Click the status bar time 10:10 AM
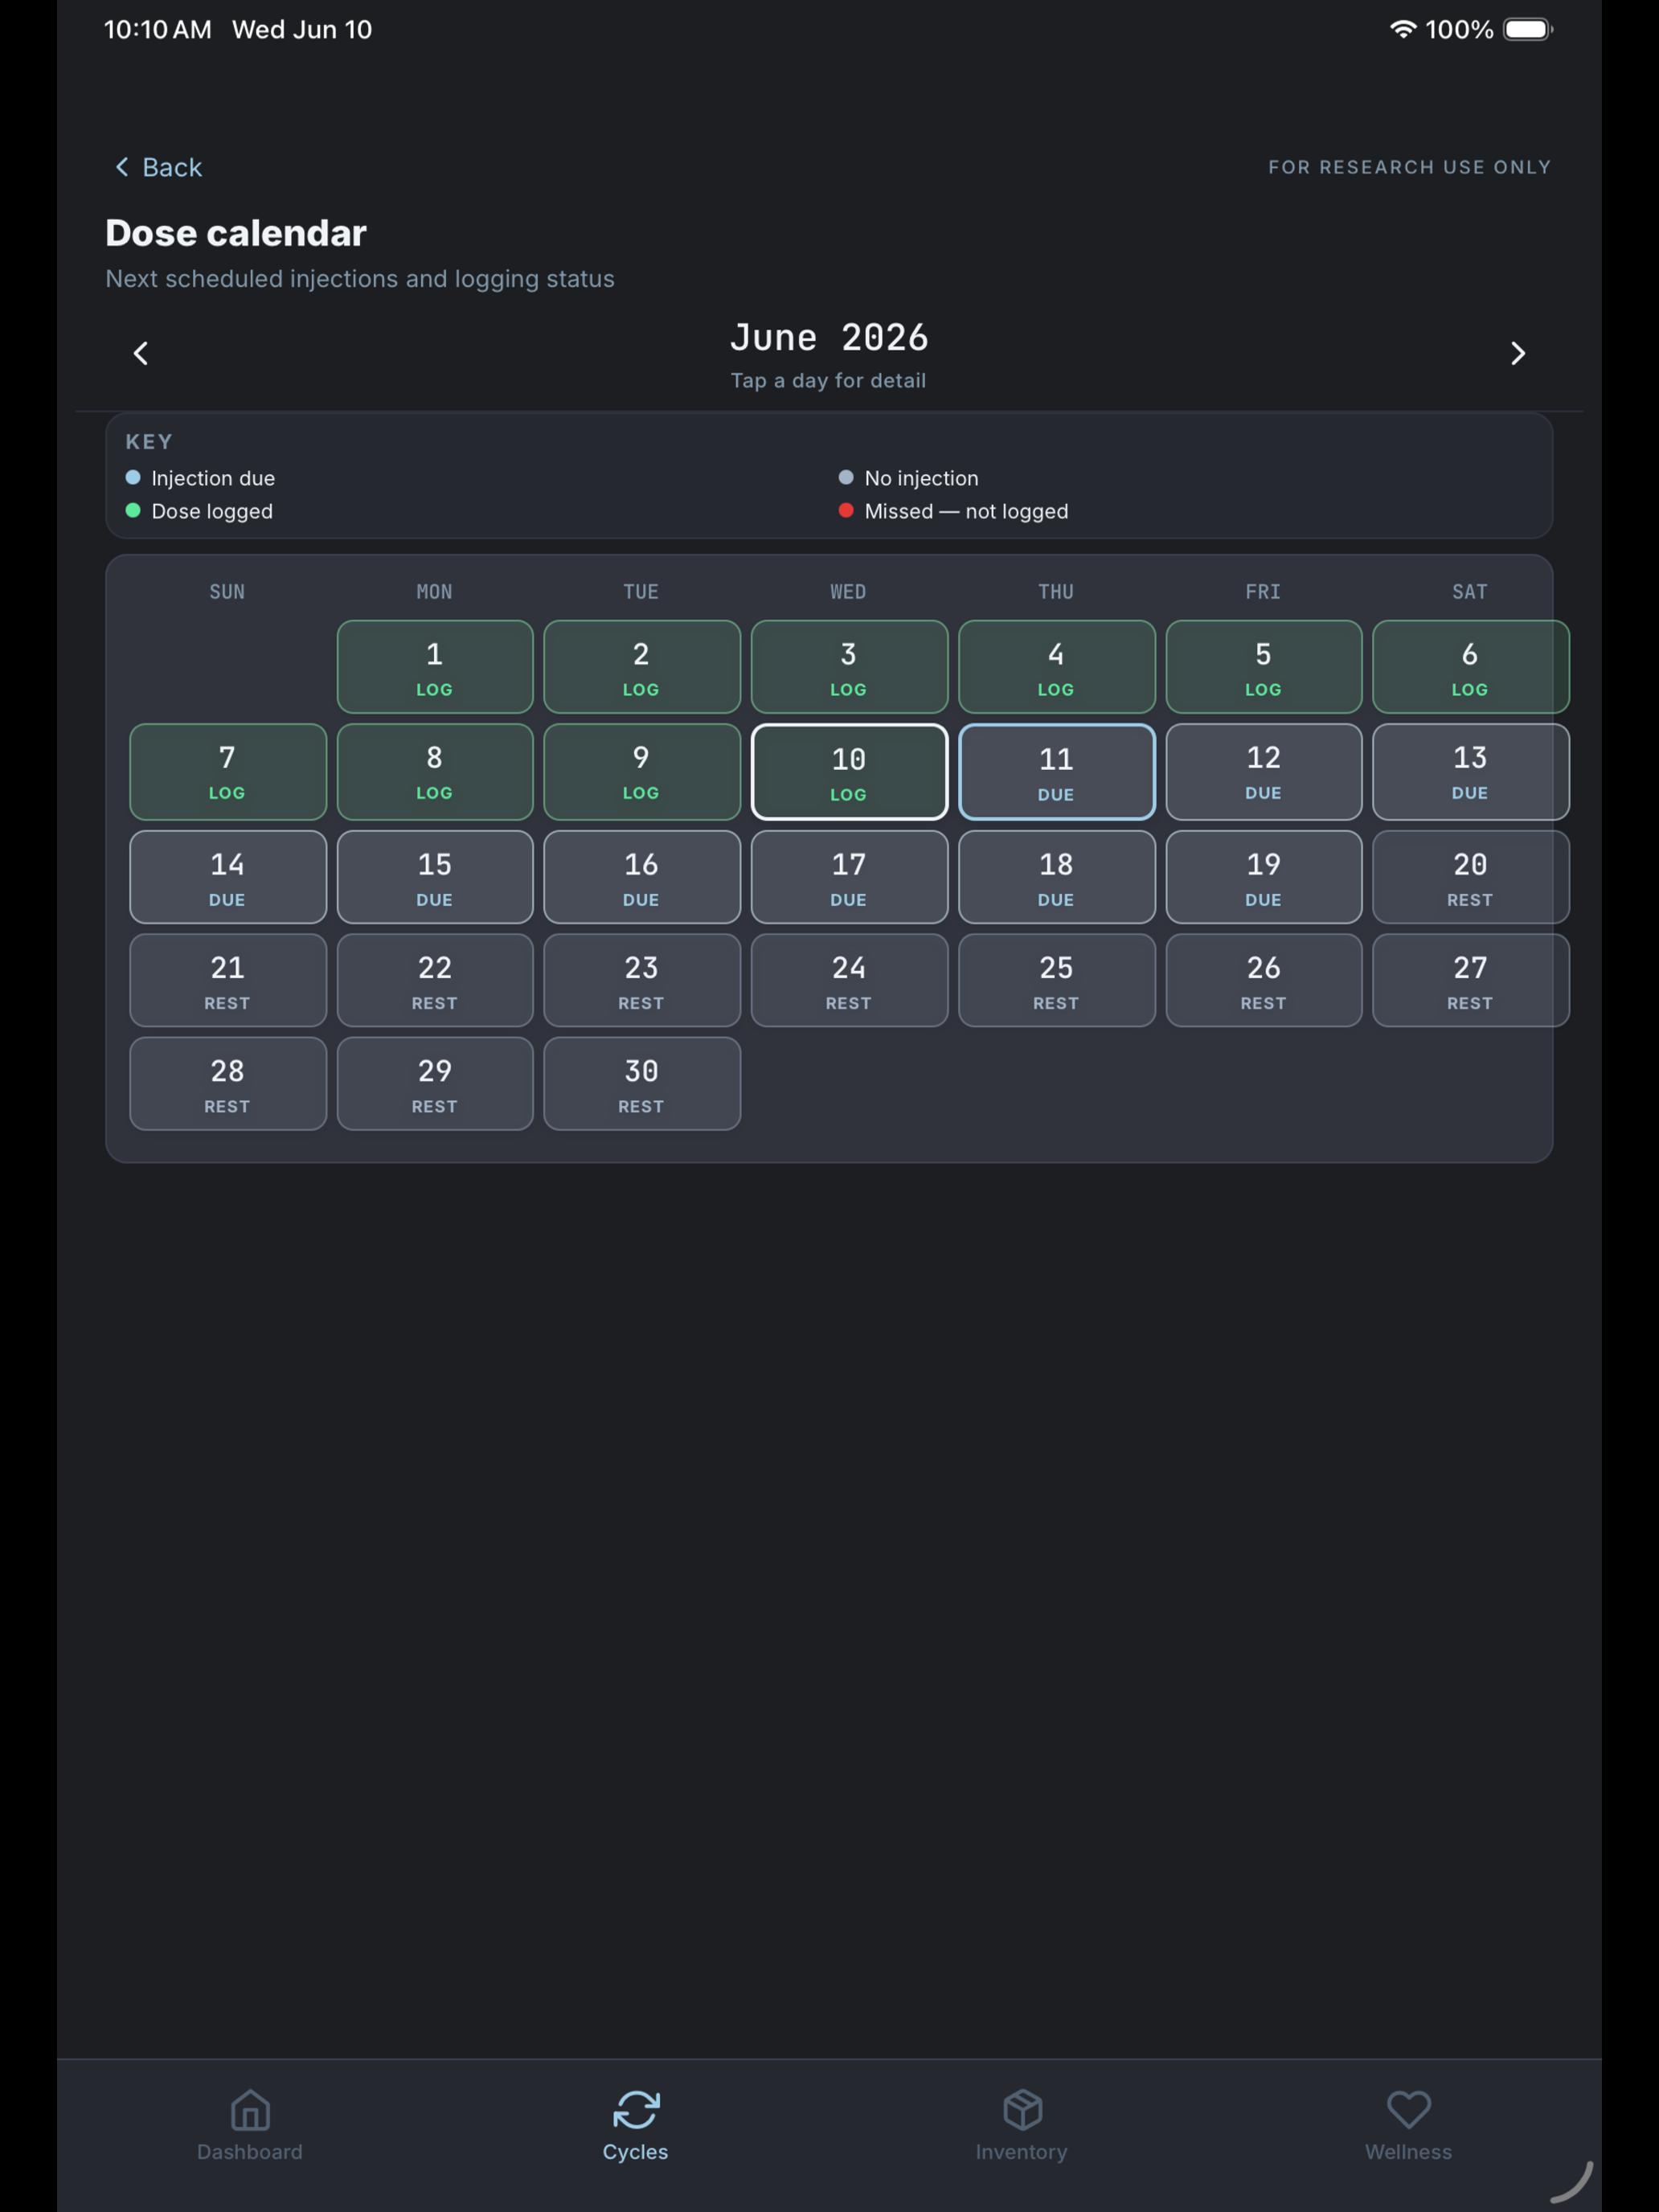 tap(158, 29)
